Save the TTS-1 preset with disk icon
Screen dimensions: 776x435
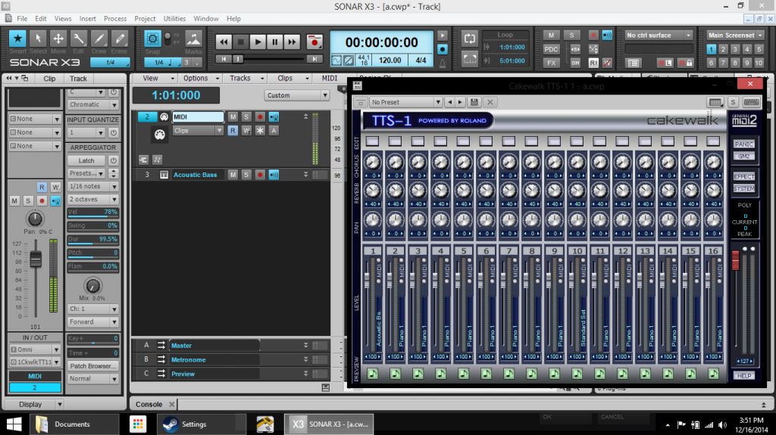[474, 102]
